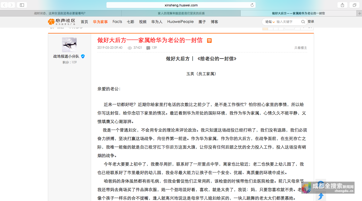Add a new Safari tab
The image size is (362, 201).
tap(359, 13)
